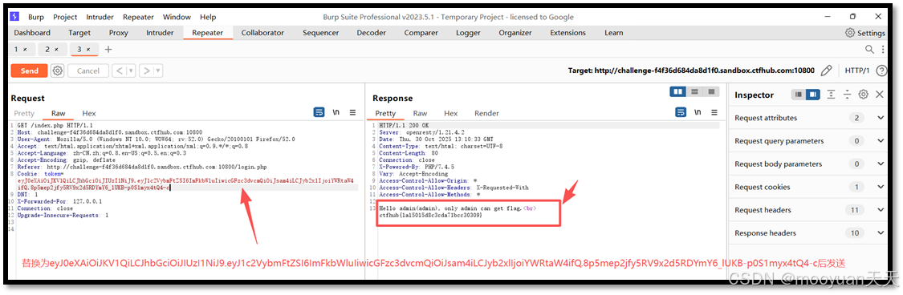Open Settings in the top right

(865, 33)
